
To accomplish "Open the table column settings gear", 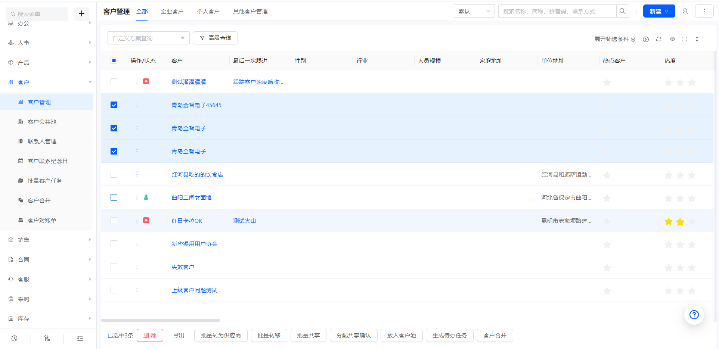I will [x=672, y=39].
